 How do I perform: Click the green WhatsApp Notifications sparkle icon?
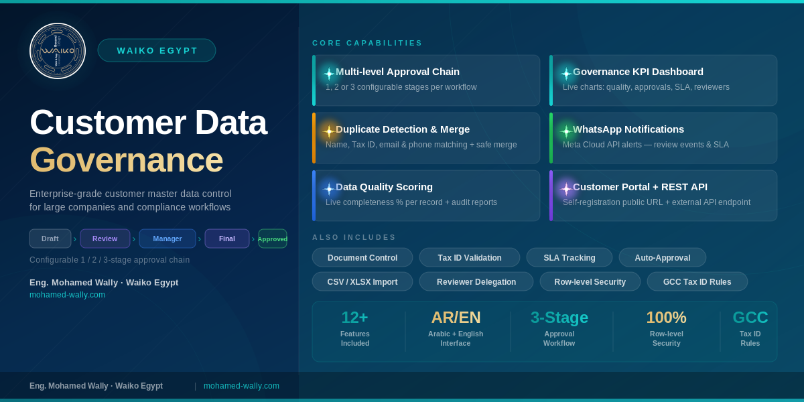566,131
